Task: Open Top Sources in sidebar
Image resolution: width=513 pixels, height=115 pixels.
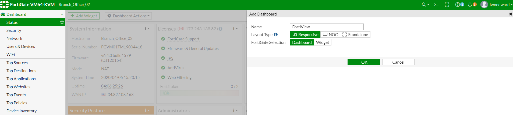Action: (x=33, y=63)
